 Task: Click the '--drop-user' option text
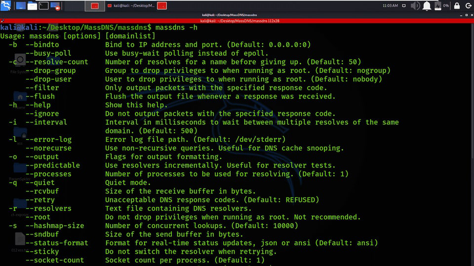click(48, 79)
